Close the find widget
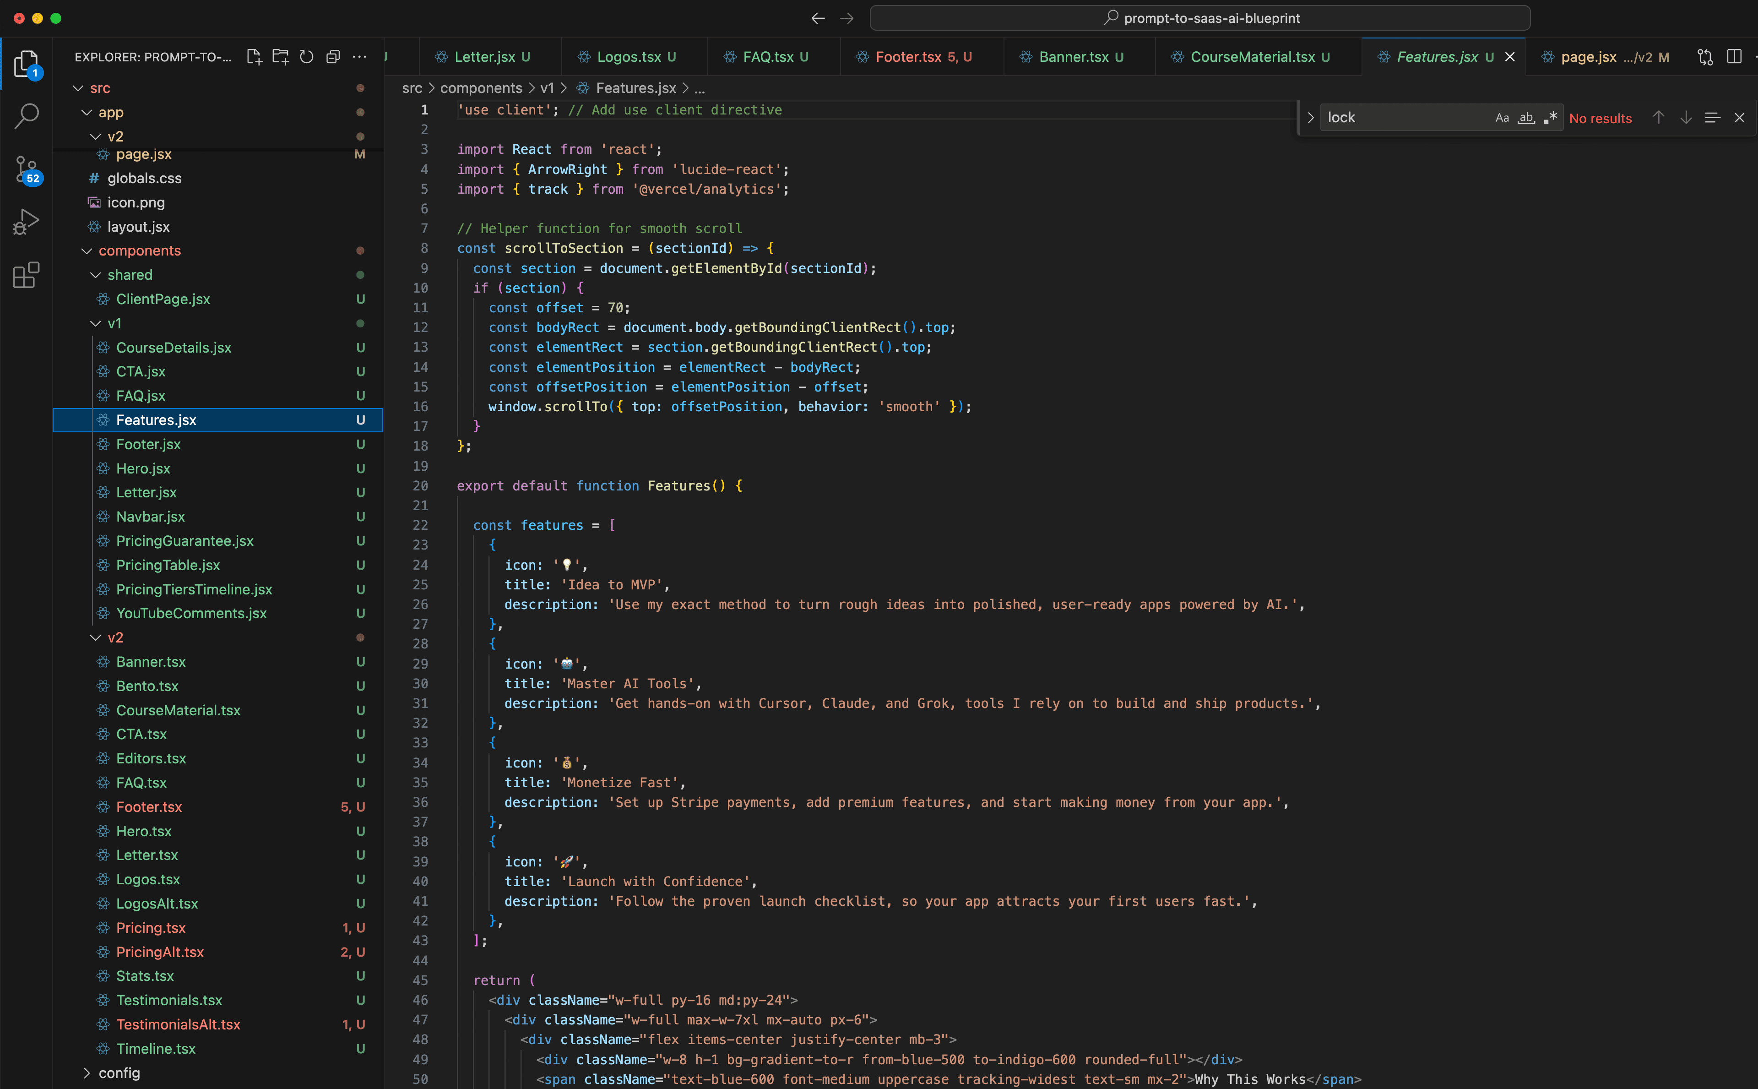 pyautogui.click(x=1739, y=117)
